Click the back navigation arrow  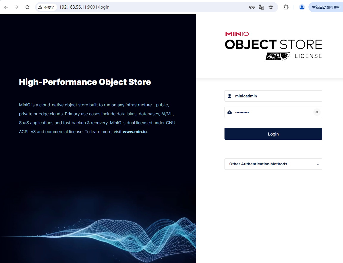[6, 7]
